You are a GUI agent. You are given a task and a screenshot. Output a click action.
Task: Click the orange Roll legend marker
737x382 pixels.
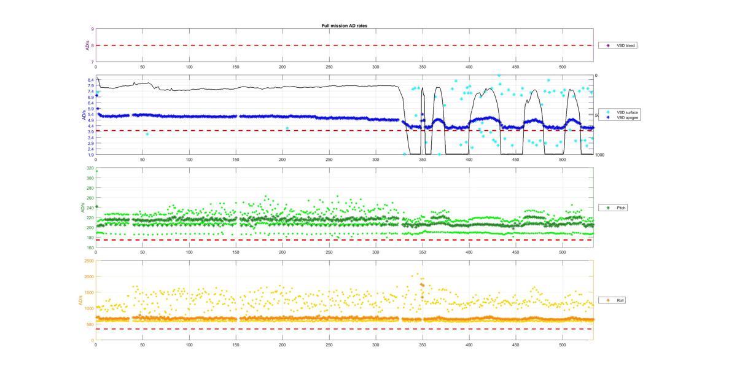point(608,300)
